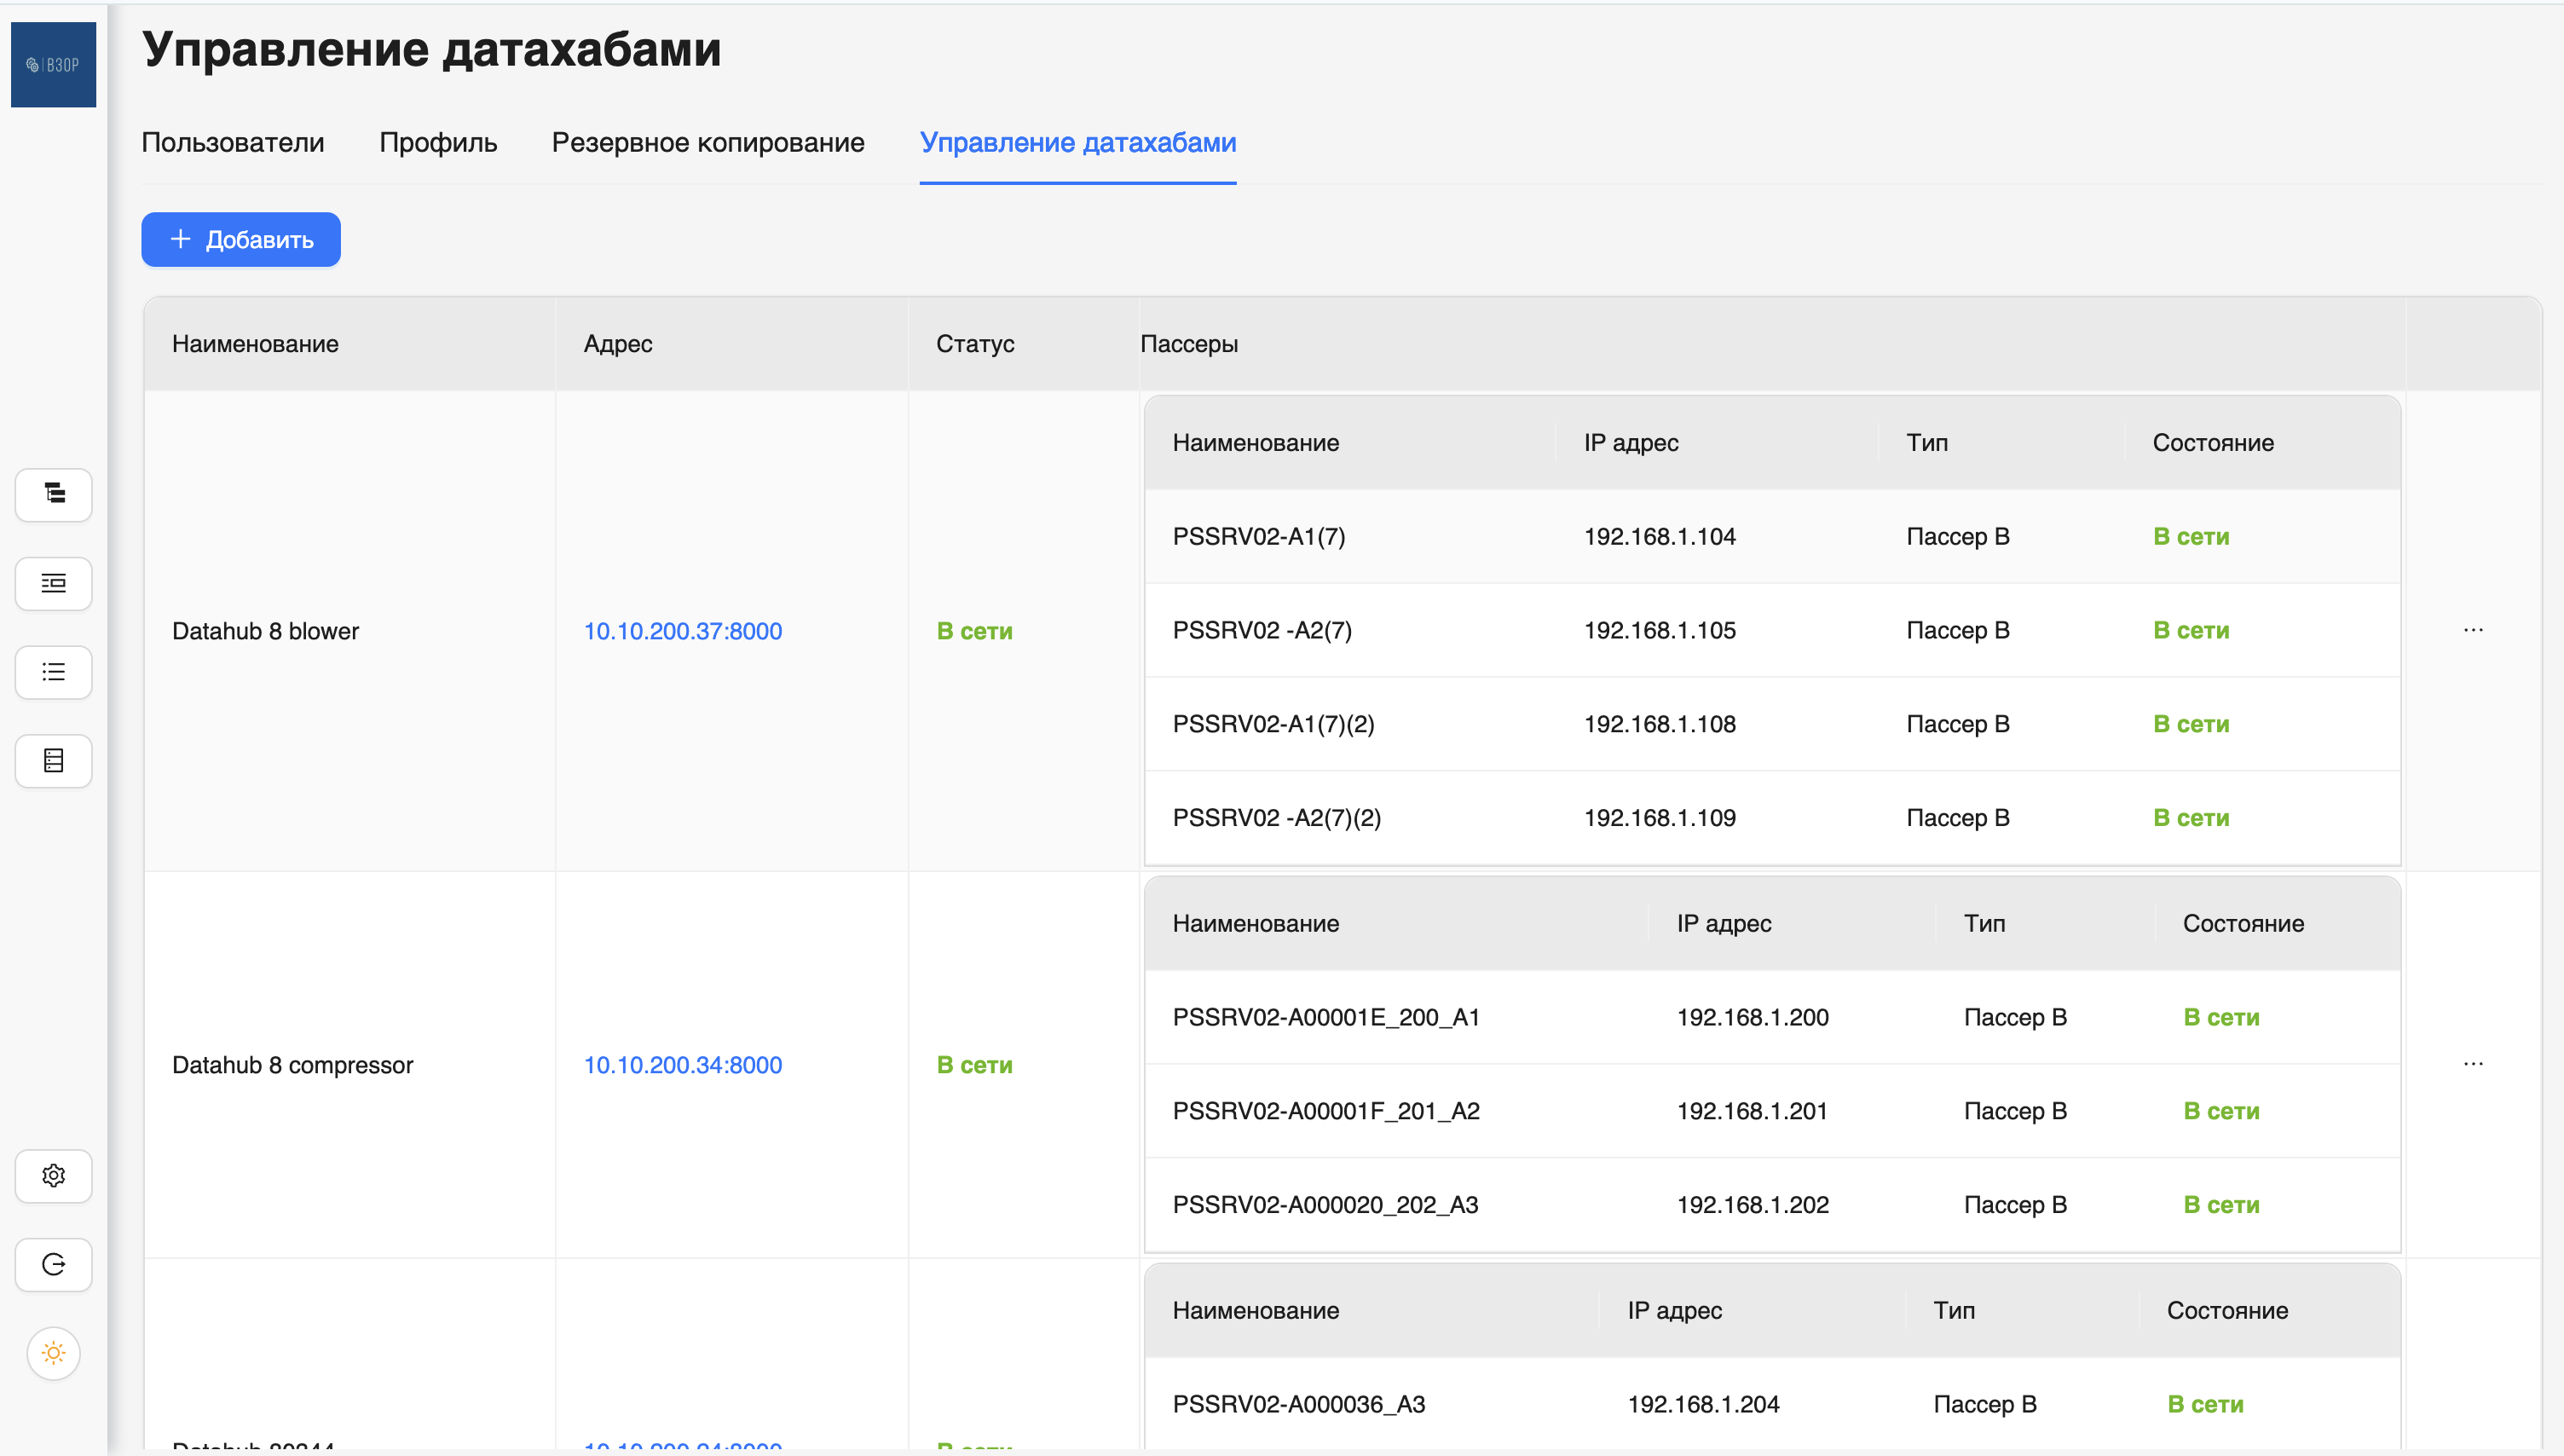The height and width of the screenshot is (1456, 2564).
Task: Click Наименование column header in main table
Action: point(255,344)
